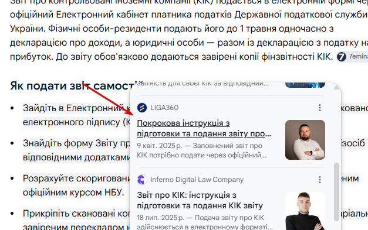Open the LIGA360 result's three-dot menu

(320, 108)
